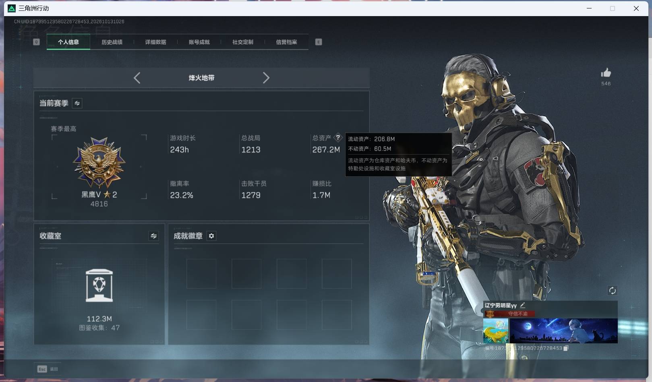Click the 1.7M profit ratio value
The height and width of the screenshot is (382, 652).
[321, 195]
